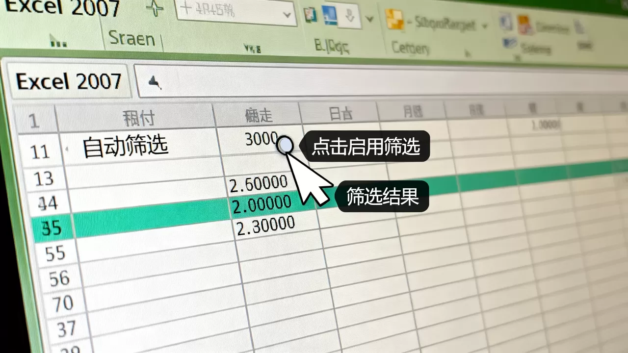The height and width of the screenshot is (353, 628).
Task: Click the blue picture icon in the ribbon
Action: [329, 15]
